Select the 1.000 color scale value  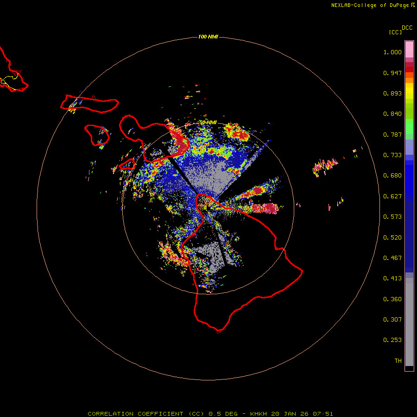[392, 52]
